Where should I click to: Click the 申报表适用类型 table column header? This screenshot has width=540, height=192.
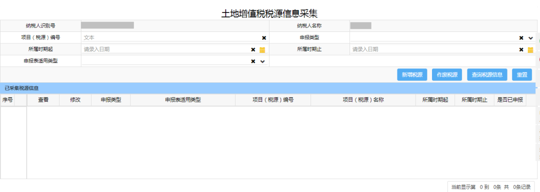pos(182,100)
